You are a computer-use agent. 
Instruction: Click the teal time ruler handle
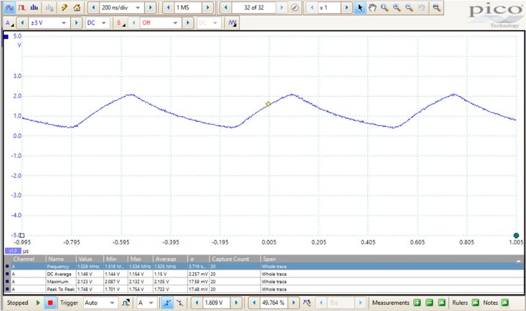click(516, 235)
